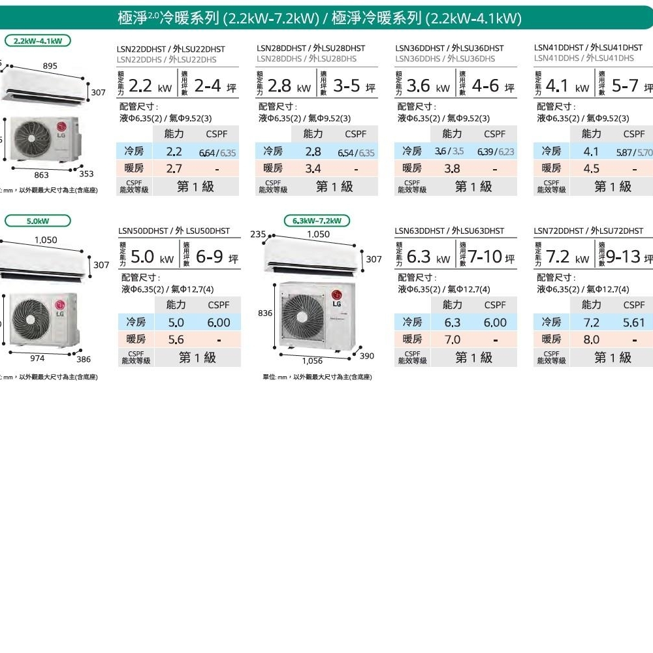The width and height of the screenshot is (653, 653).
Task: Select the 895mm wide indoor unit image
Action: click(x=43, y=86)
